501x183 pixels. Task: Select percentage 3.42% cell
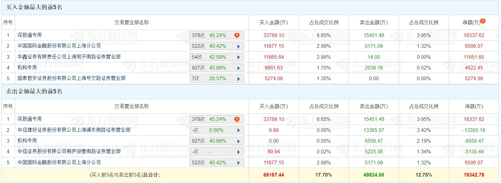424,130
